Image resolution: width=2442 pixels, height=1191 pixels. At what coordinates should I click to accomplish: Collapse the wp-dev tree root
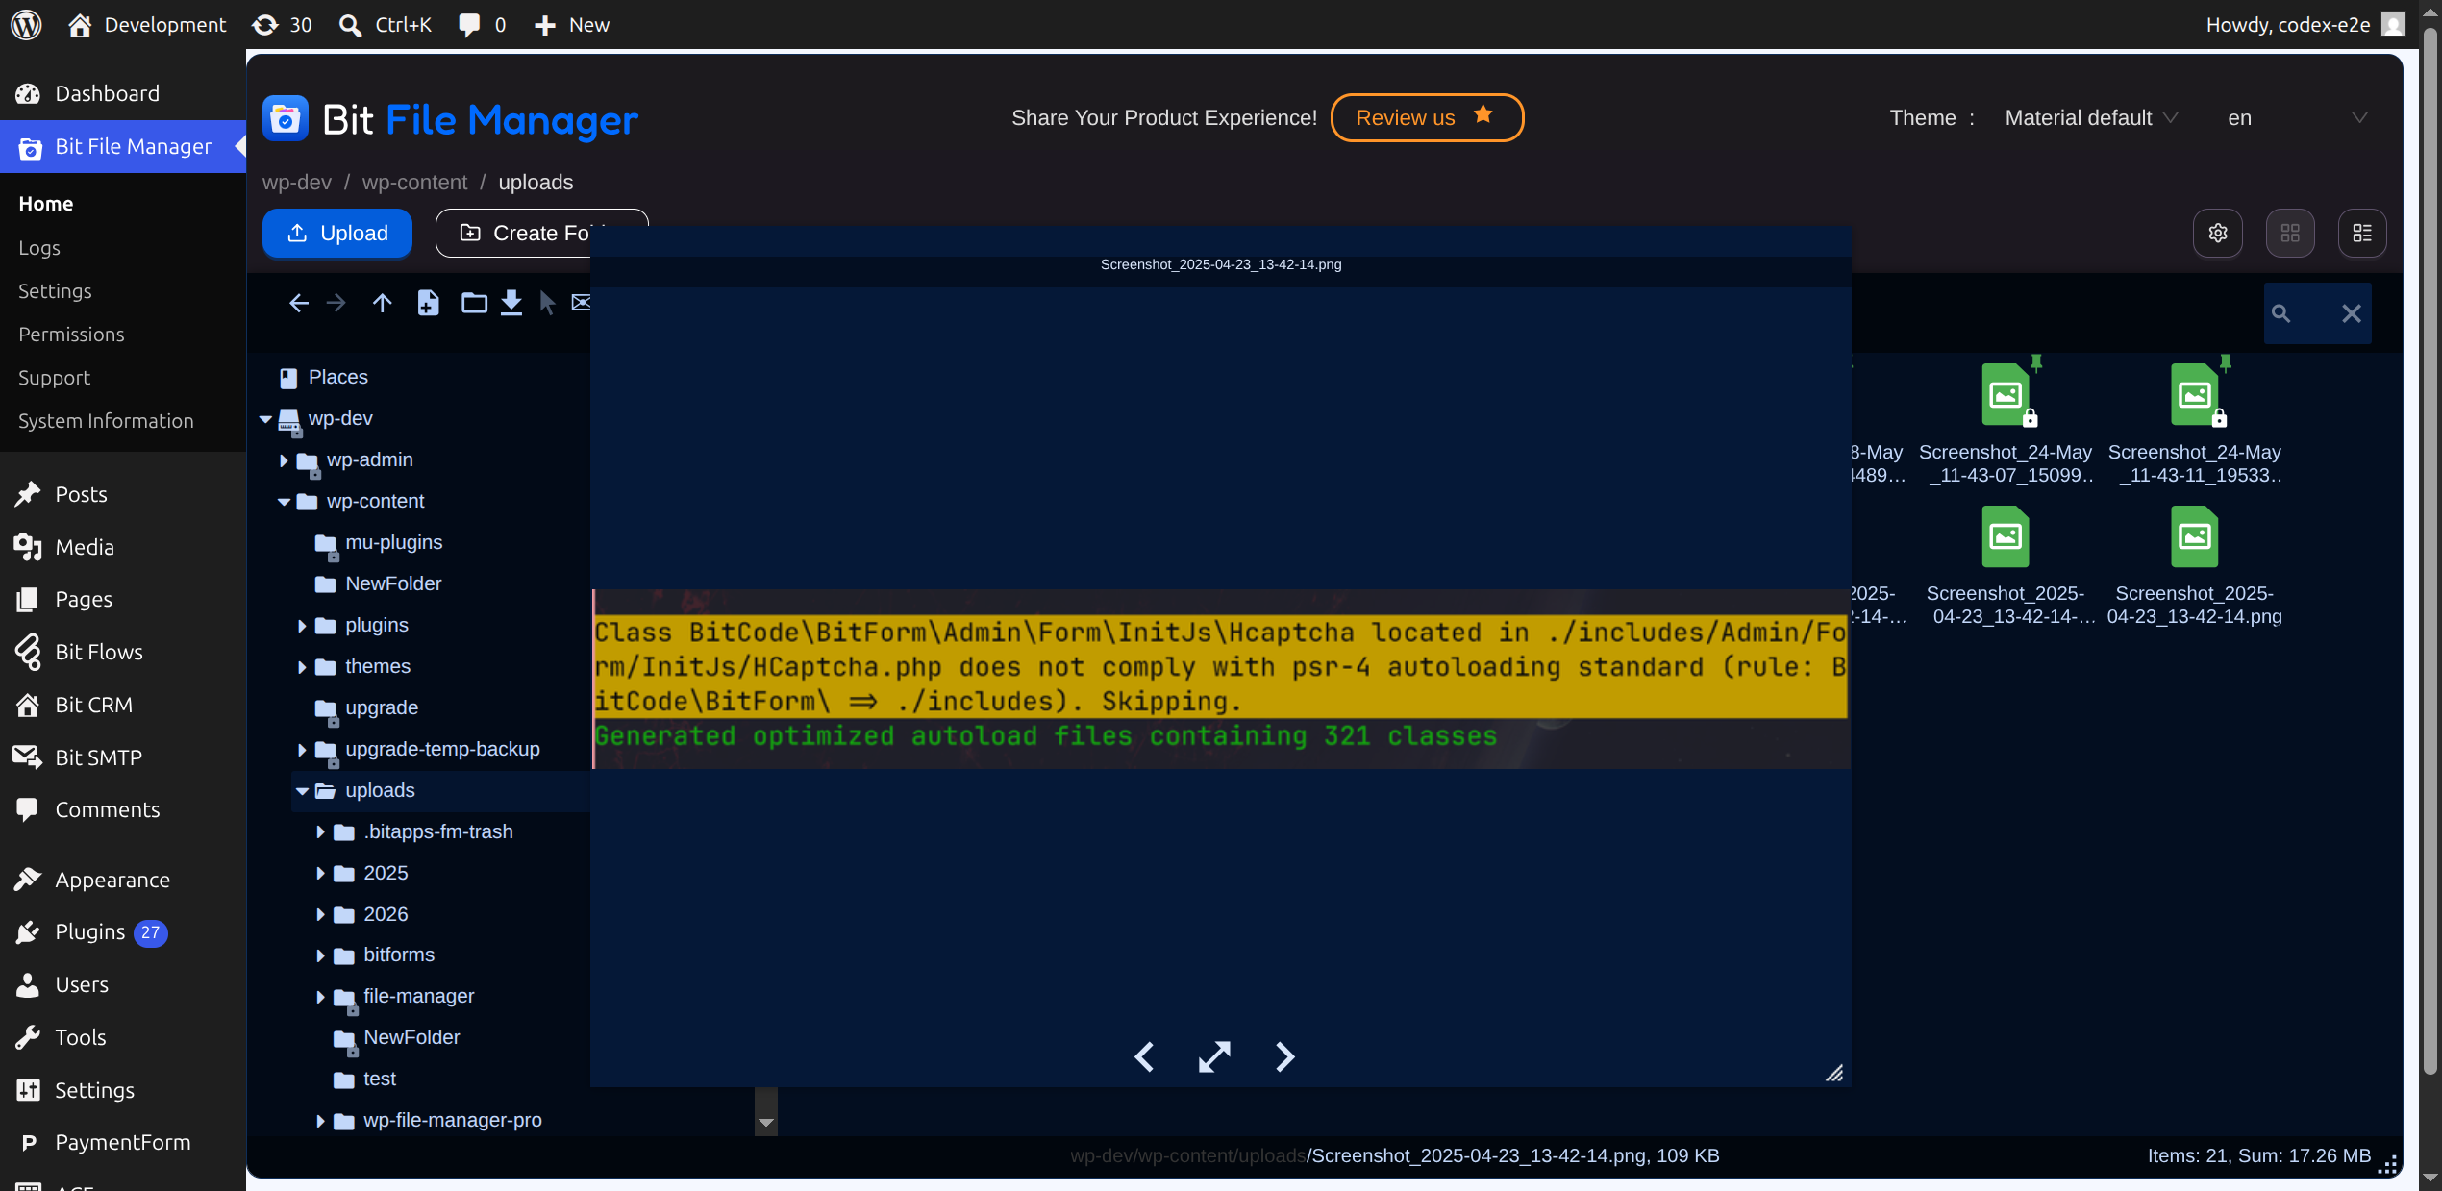[x=265, y=419]
